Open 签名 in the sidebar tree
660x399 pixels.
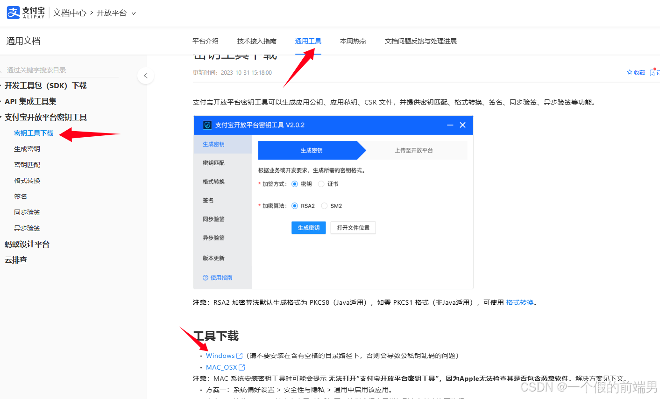click(x=21, y=196)
